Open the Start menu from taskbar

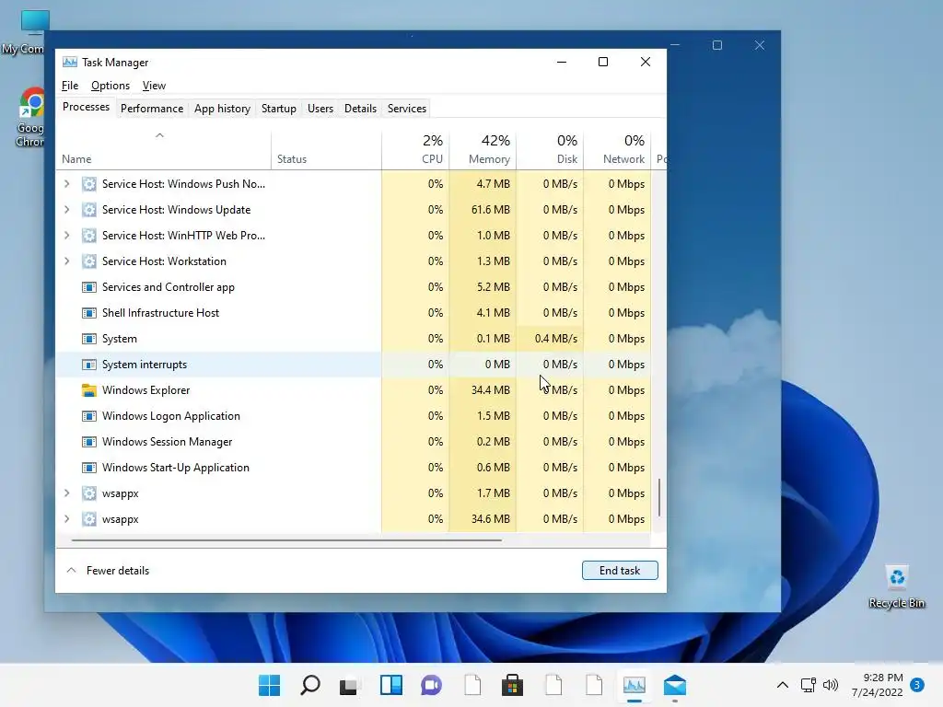click(270, 685)
